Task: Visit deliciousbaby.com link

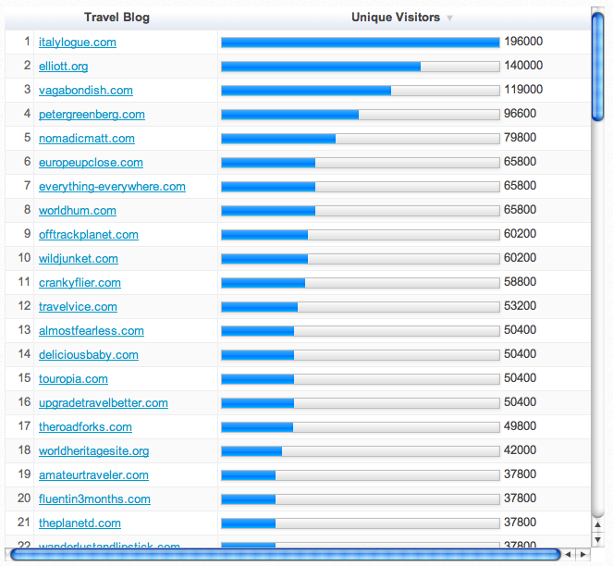Action: coord(89,355)
